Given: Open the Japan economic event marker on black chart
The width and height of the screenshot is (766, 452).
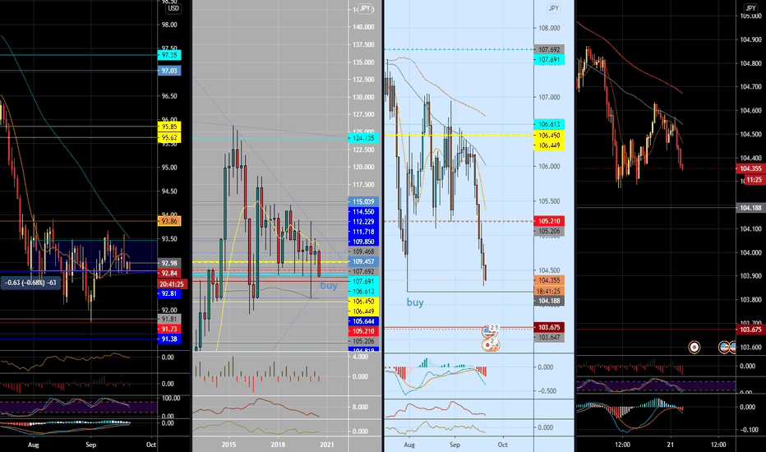Looking at the screenshot, I should point(694,348).
